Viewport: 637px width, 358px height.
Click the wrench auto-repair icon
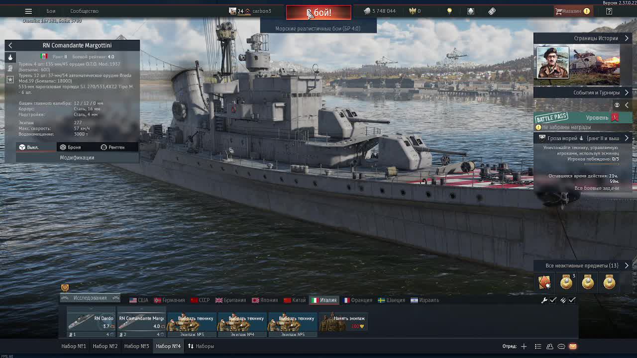(x=544, y=300)
